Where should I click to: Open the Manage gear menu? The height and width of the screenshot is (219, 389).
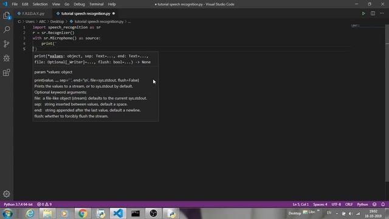[7, 193]
